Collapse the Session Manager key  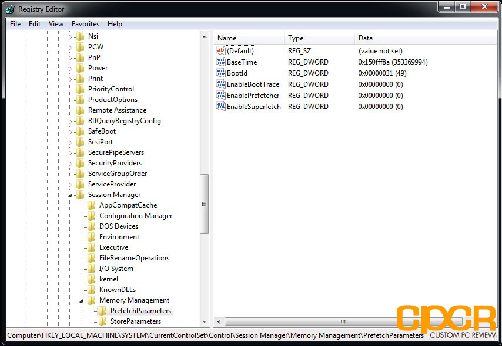[70, 195]
